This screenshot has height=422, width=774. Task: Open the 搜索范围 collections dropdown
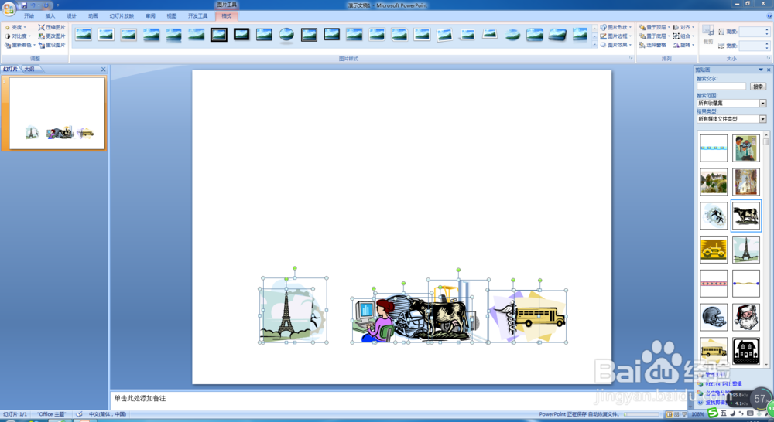point(762,104)
